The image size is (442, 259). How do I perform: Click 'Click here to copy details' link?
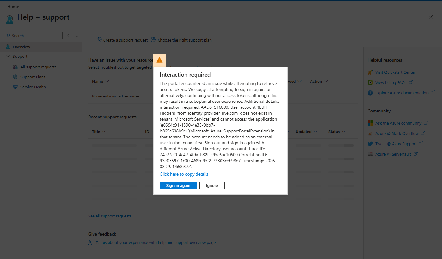(x=184, y=174)
